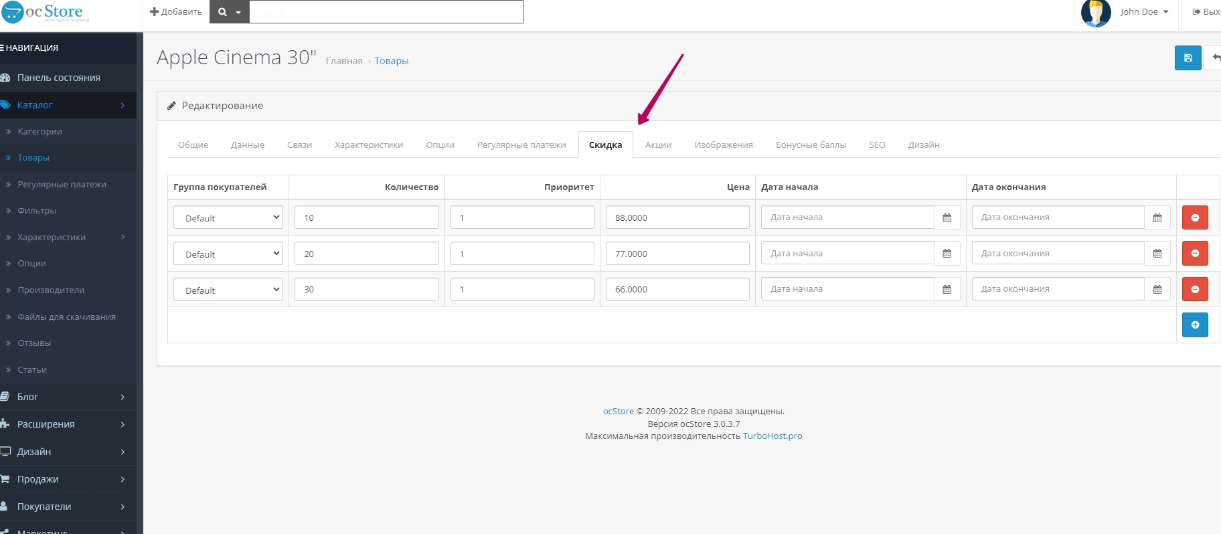Open end date calendar for second row
Viewport: 1221px width, 534px height.
(1157, 254)
